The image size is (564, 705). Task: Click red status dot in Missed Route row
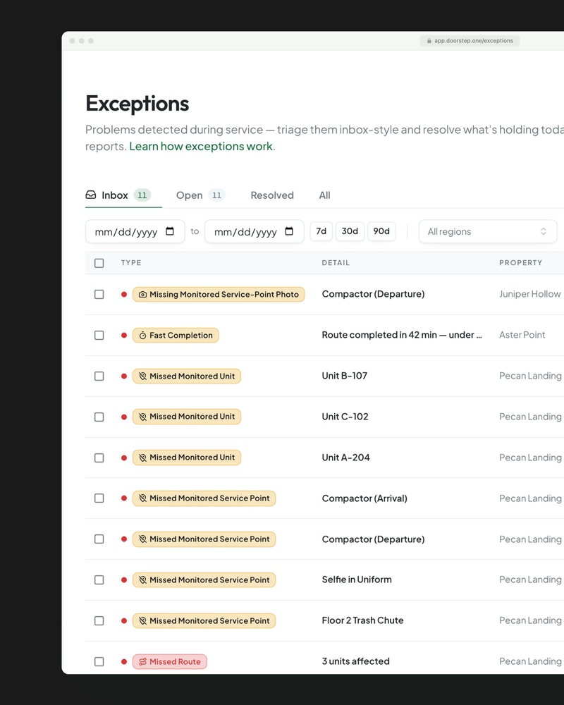tap(124, 662)
